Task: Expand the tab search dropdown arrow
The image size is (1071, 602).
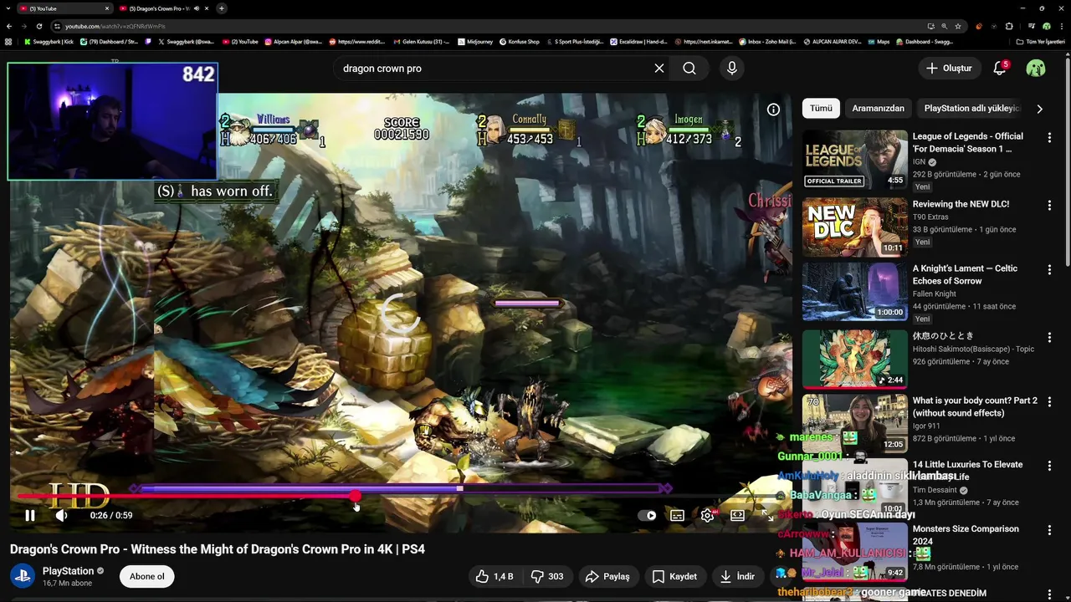Action: coord(8,8)
